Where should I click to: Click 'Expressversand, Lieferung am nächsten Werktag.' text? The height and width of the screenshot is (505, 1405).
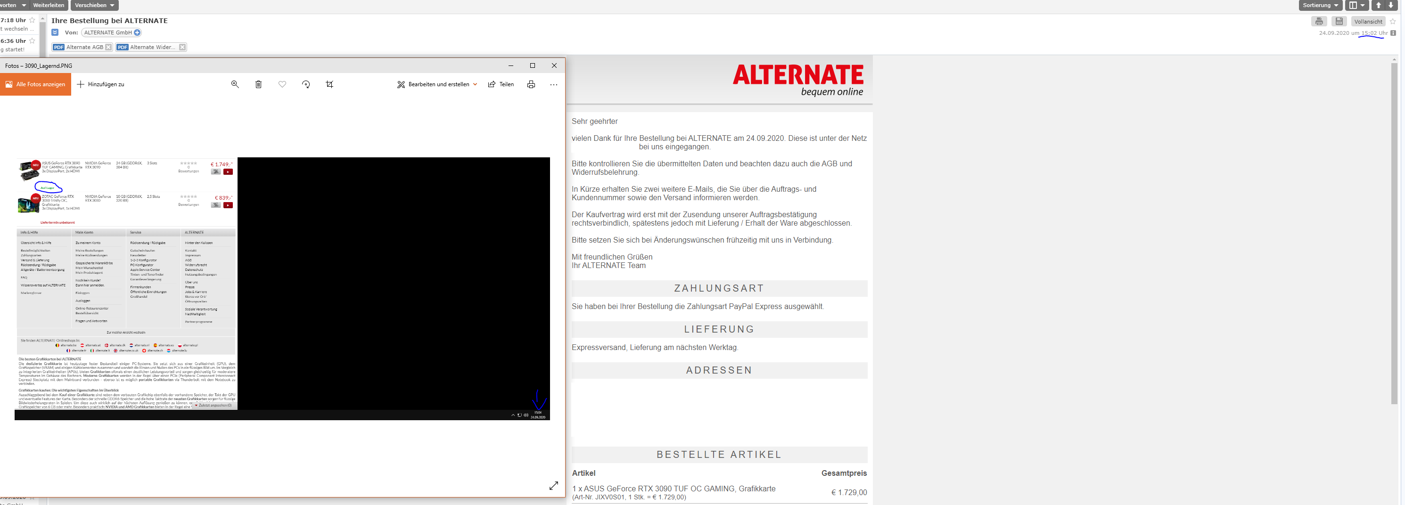click(x=655, y=347)
